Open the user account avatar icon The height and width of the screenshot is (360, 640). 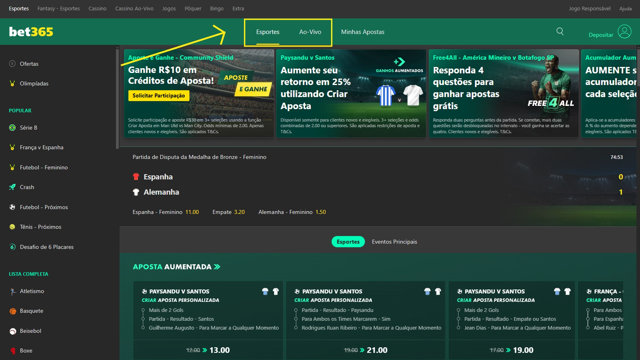point(624,32)
